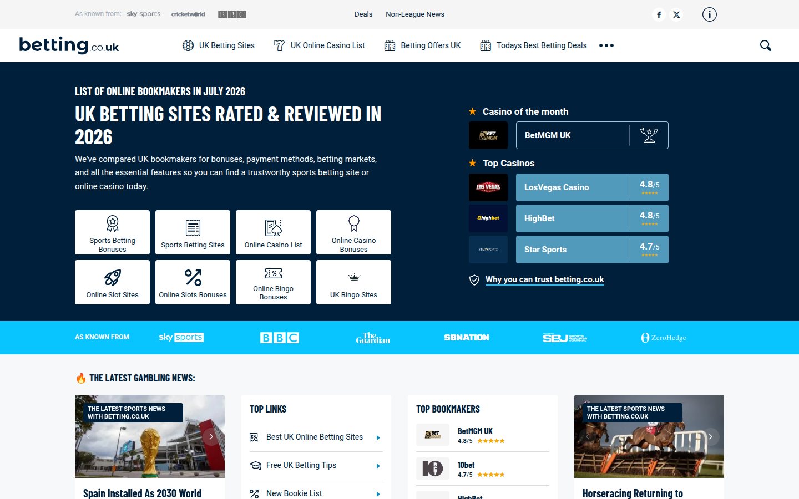This screenshot has width=799, height=499.
Task: Click 'Sky Sports' logo in 'As known from' header
Action: click(x=144, y=14)
